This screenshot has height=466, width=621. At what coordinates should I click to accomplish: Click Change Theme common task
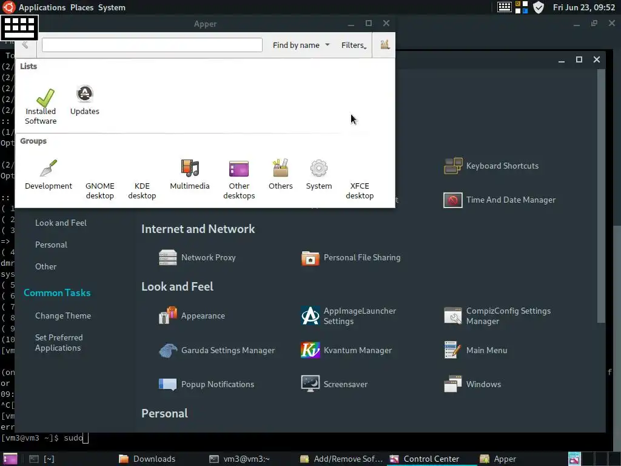pos(63,316)
